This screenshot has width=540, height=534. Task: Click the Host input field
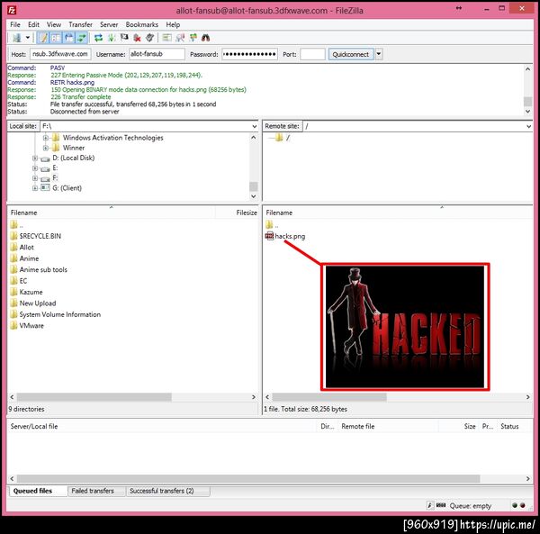click(60, 54)
